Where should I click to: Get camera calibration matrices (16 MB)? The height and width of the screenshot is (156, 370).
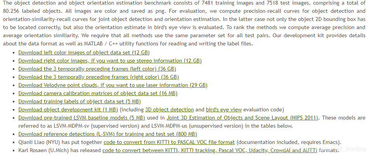click(98, 93)
